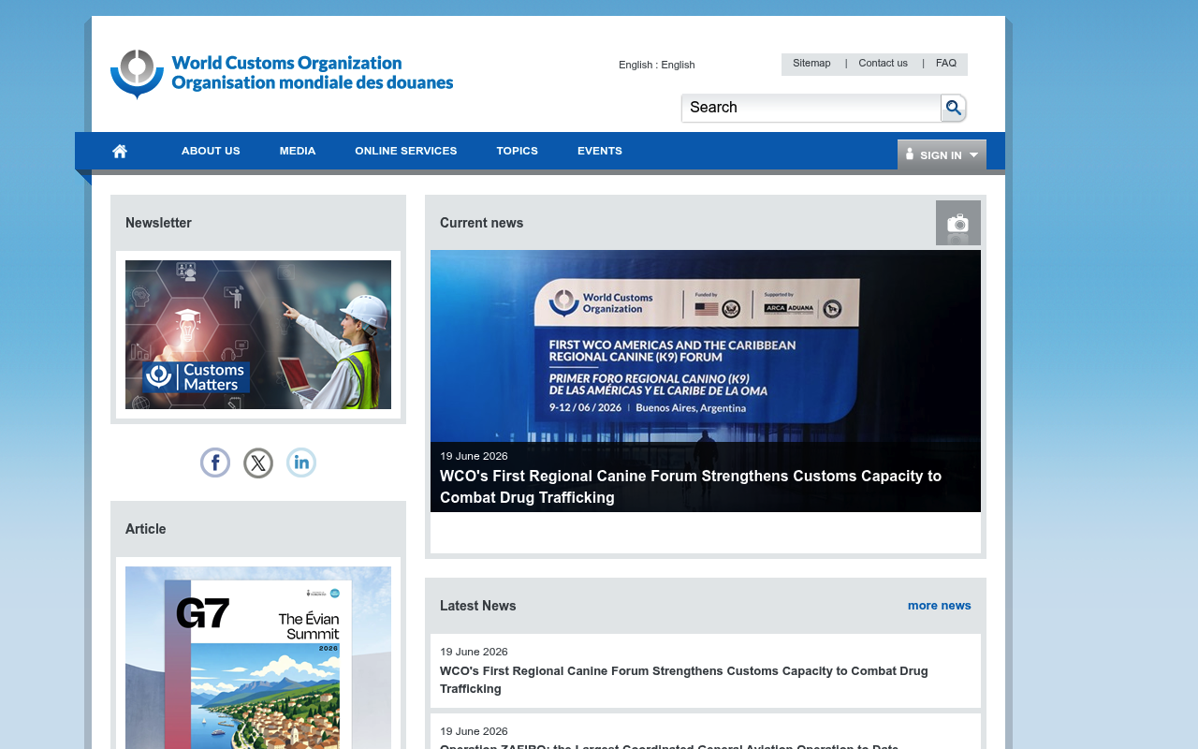
Task: Click the Current news heading
Action: click(x=482, y=223)
